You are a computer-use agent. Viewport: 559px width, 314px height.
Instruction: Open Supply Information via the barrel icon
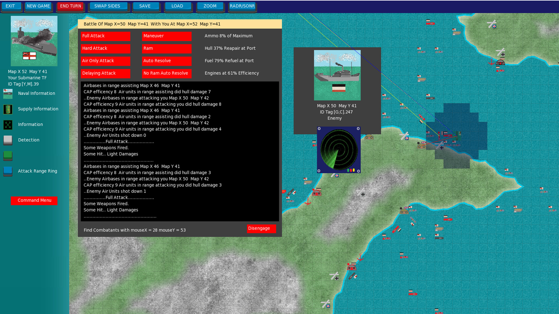click(8, 109)
